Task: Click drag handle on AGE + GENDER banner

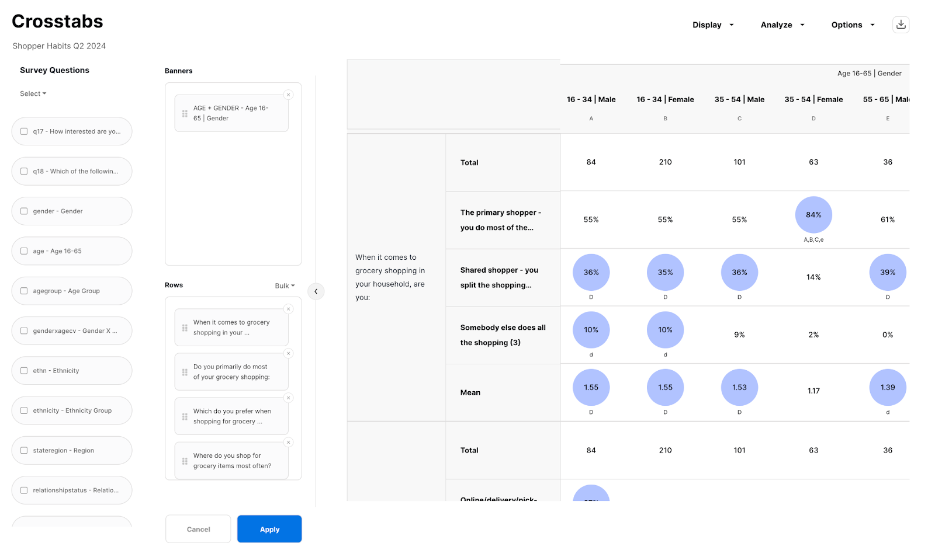Action: pyautogui.click(x=185, y=113)
